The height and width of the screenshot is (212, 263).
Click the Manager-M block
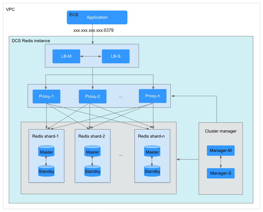[x=220, y=150]
